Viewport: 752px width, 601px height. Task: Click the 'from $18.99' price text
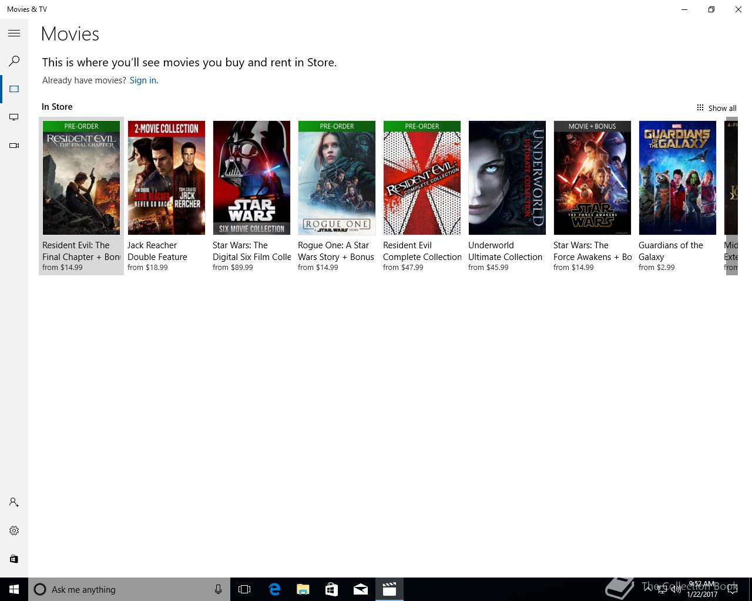pos(147,268)
